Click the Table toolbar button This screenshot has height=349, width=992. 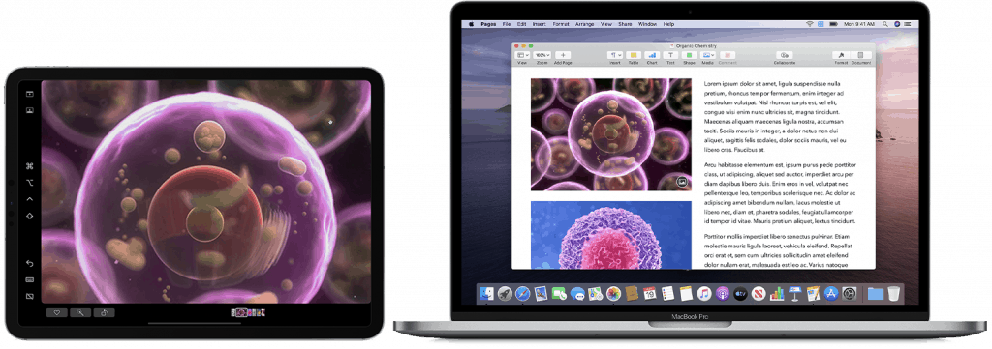[x=634, y=55]
